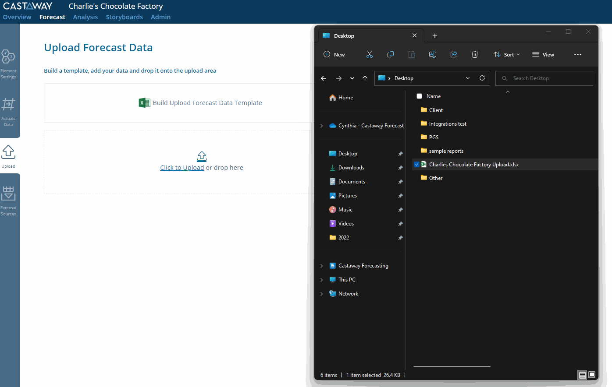Go up one folder level in Explorer
Image resolution: width=612 pixels, height=387 pixels.
click(365, 78)
